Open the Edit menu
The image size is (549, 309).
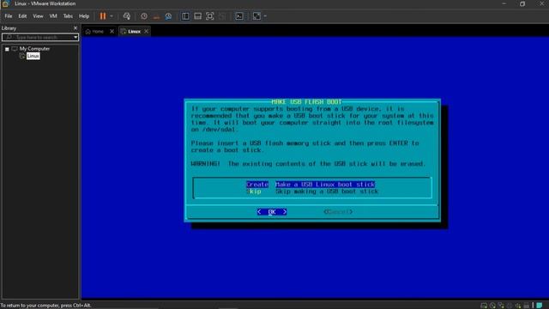22,16
